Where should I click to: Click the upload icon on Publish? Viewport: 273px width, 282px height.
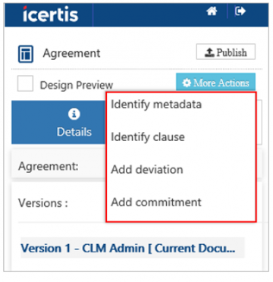209,52
